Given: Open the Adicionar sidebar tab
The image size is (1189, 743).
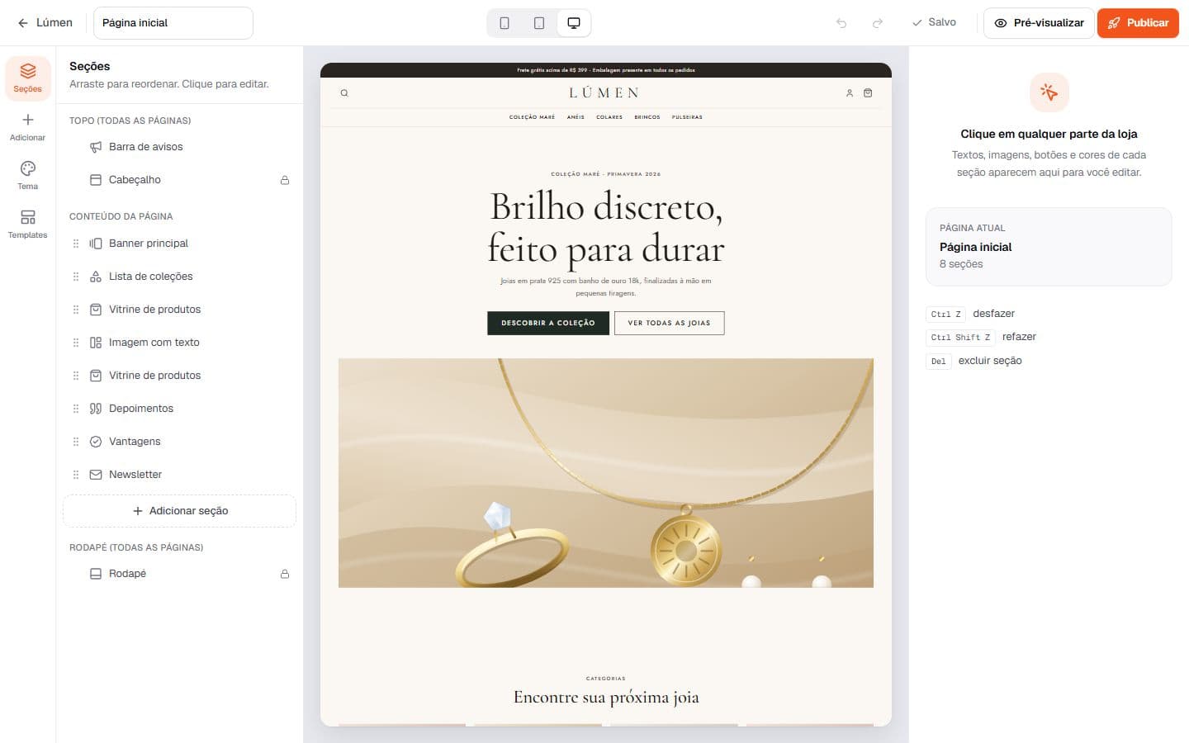Looking at the screenshot, I should click(x=28, y=127).
